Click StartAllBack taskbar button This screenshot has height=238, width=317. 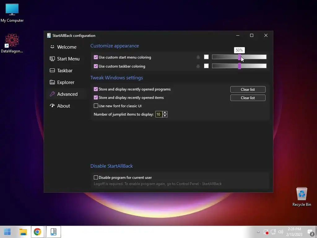click(53, 232)
